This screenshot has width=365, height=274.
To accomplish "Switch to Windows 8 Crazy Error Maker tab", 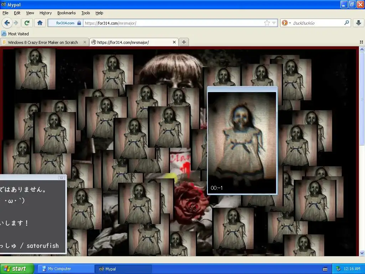I will [x=43, y=42].
